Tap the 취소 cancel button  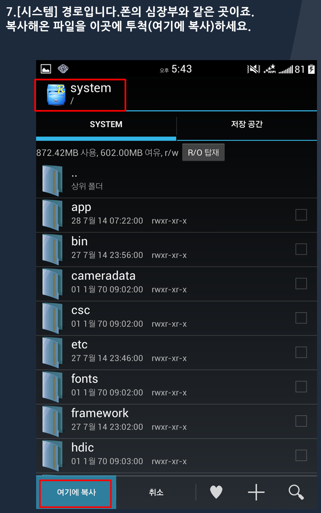(x=156, y=493)
